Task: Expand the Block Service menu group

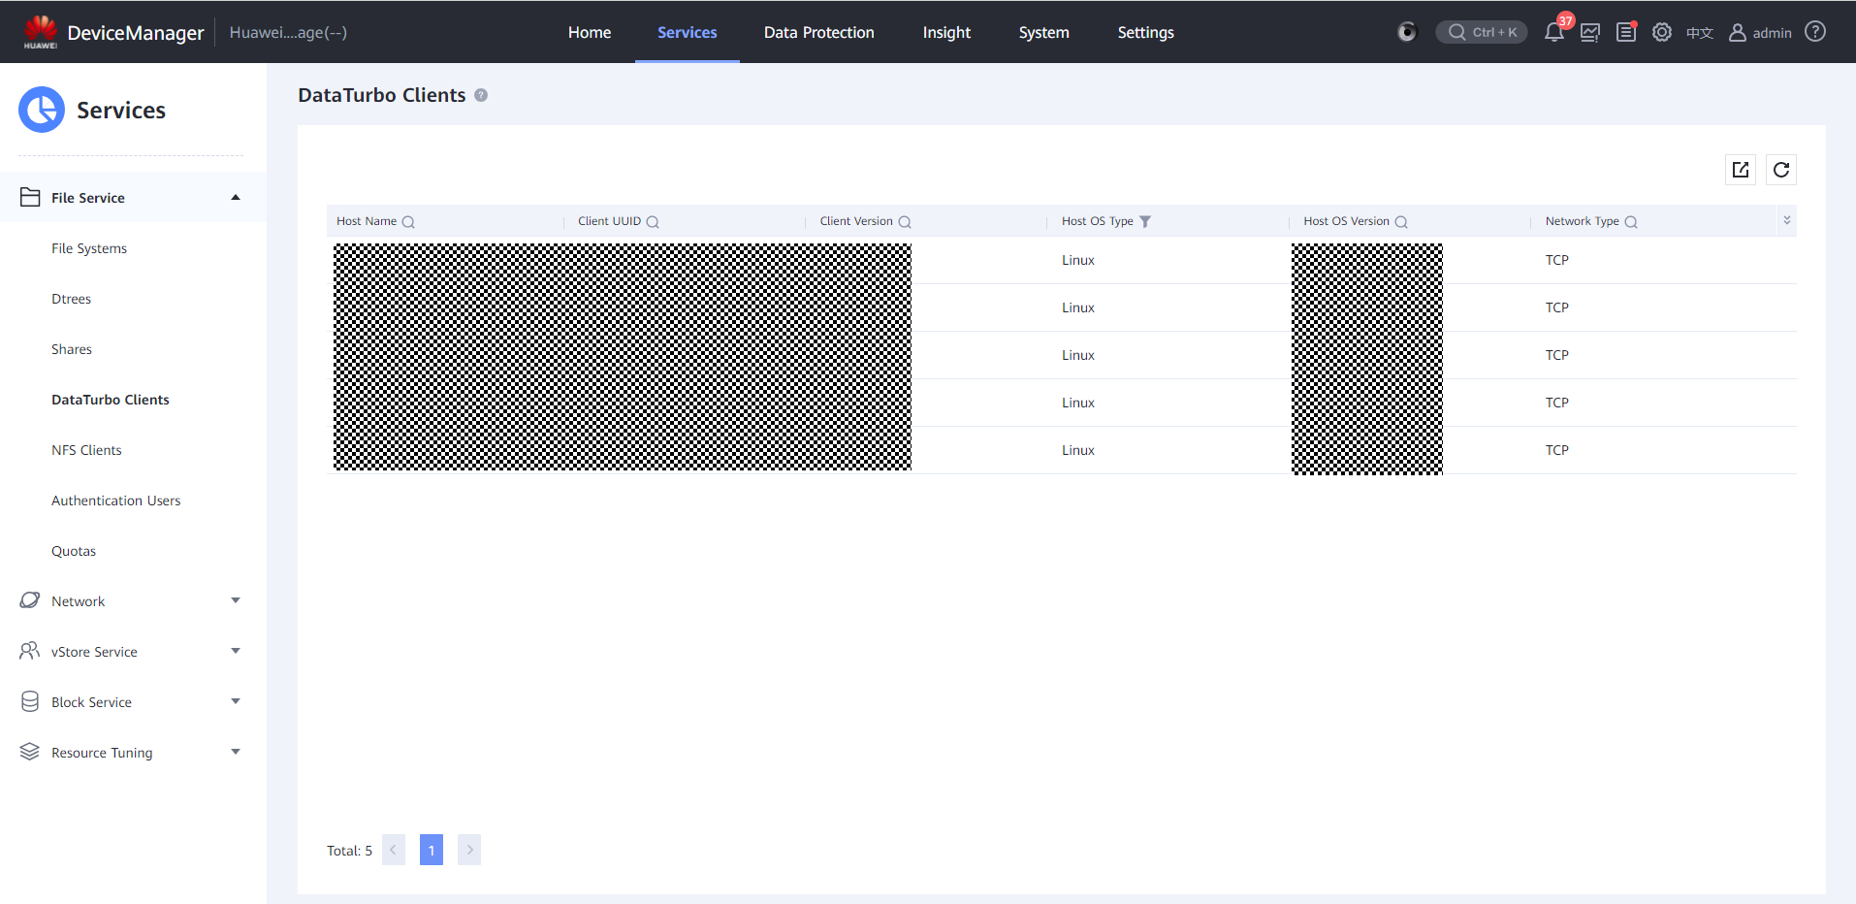Action: 235,702
